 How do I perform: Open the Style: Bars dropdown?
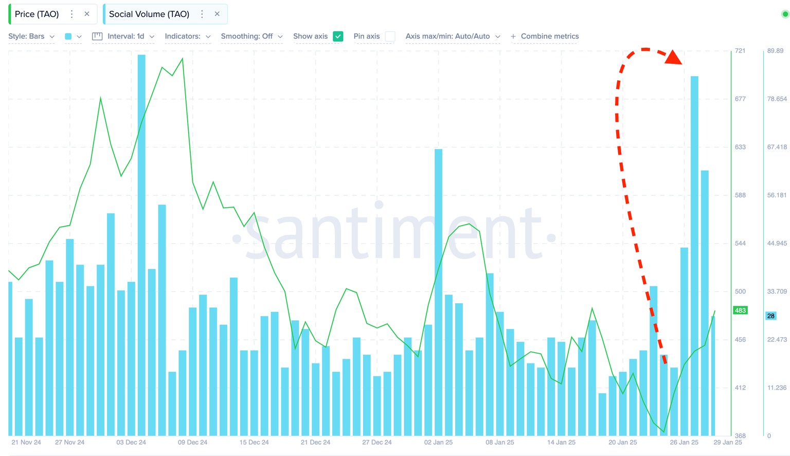31,37
